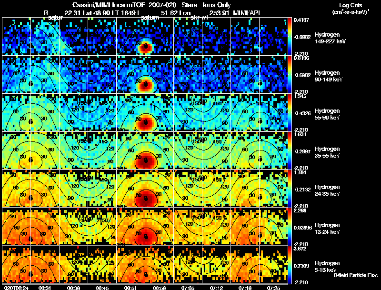Click the B-field Particle Flow caption
This screenshot has width=381, height=290.
tap(356, 275)
